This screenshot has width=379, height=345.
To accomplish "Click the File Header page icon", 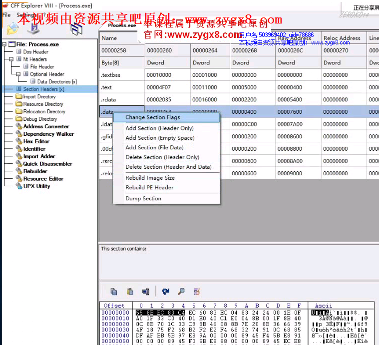I will pyautogui.click(x=26, y=66).
